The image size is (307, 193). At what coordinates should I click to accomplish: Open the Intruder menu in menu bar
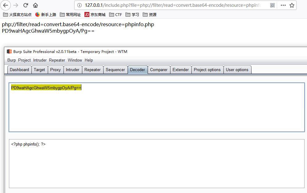click(x=40, y=60)
